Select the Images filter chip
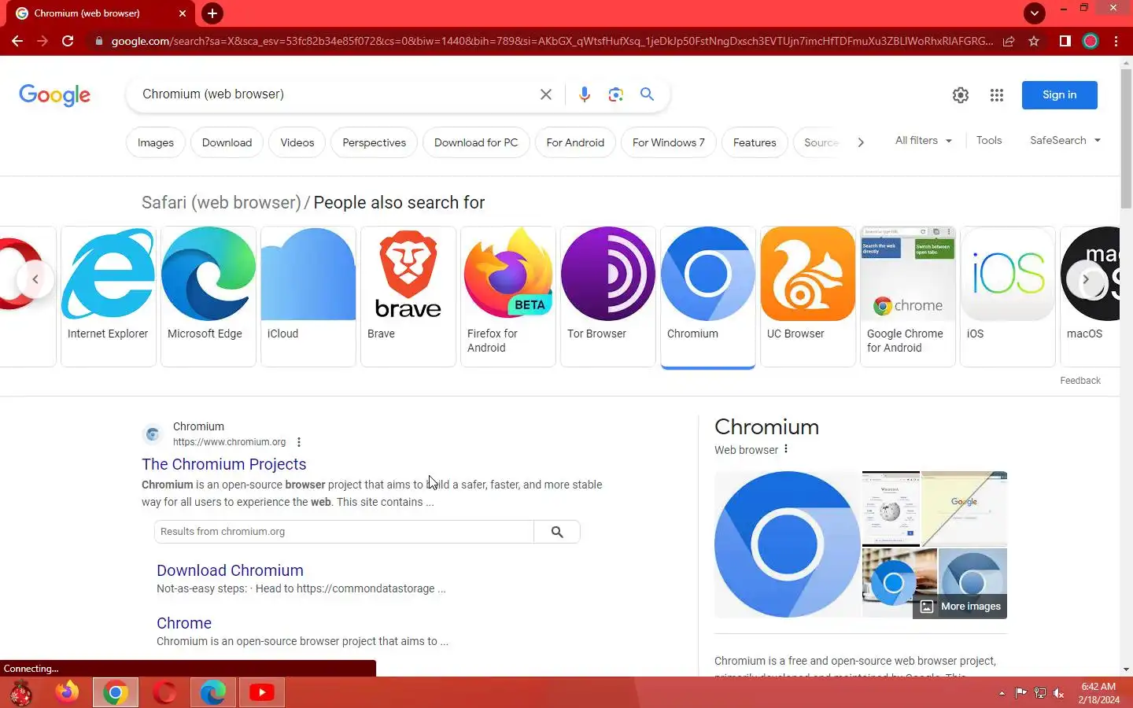 (x=156, y=142)
